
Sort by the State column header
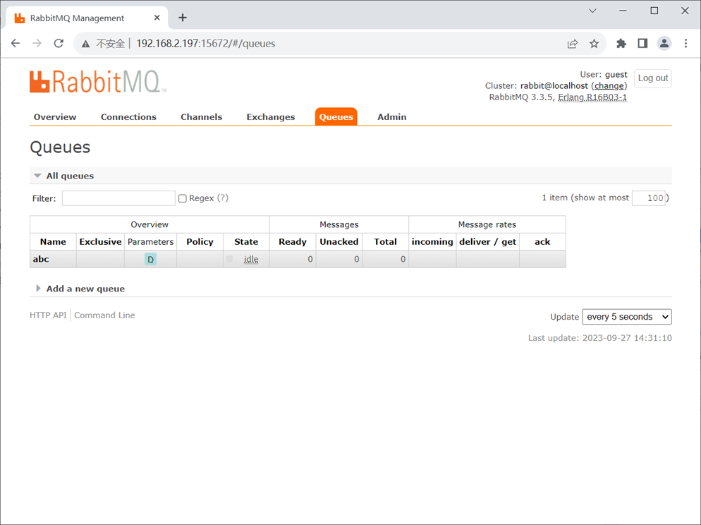point(246,242)
